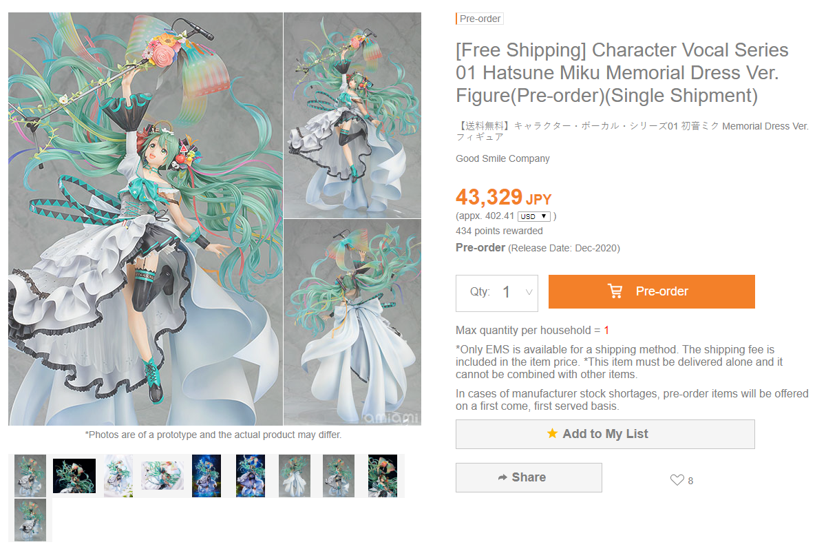826x551 pixels.
Task: Click the large main figure photo
Action: click(145, 218)
